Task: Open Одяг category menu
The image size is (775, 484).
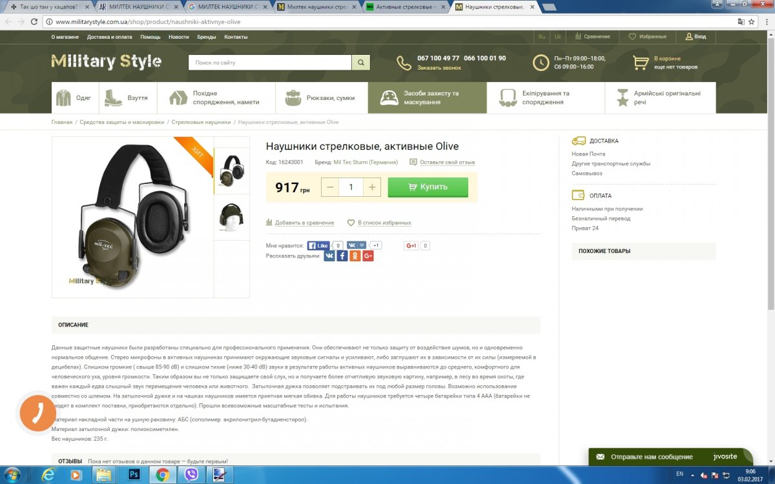Action: [x=74, y=97]
